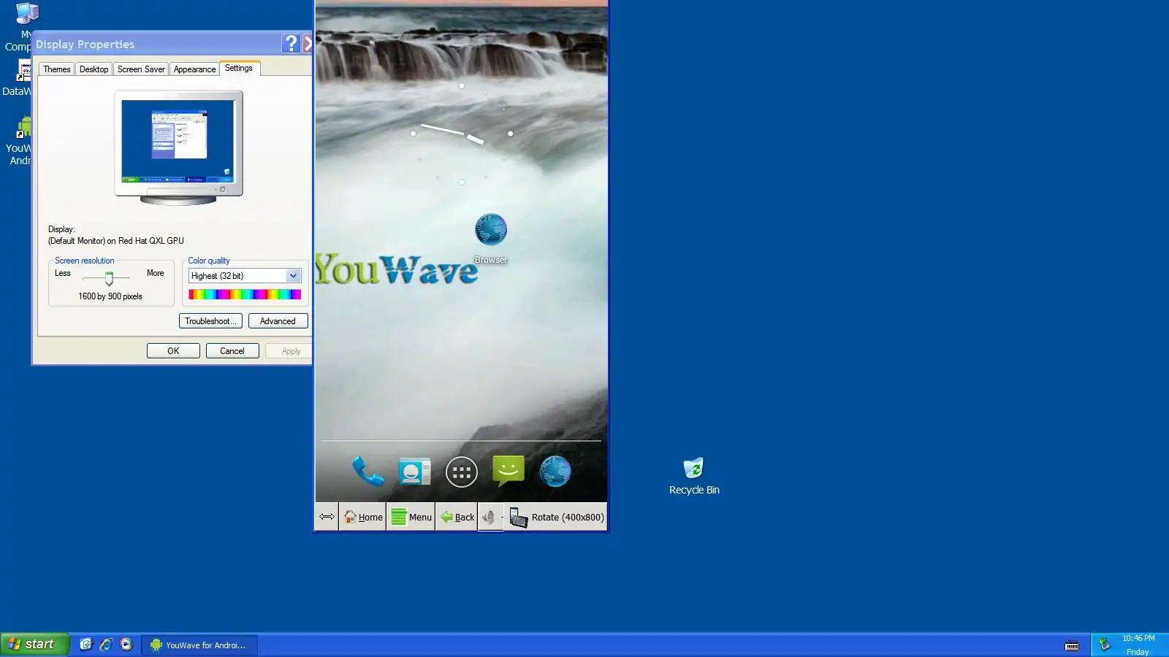Open the Windows Start menu
The image size is (1169, 657).
click(x=34, y=645)
